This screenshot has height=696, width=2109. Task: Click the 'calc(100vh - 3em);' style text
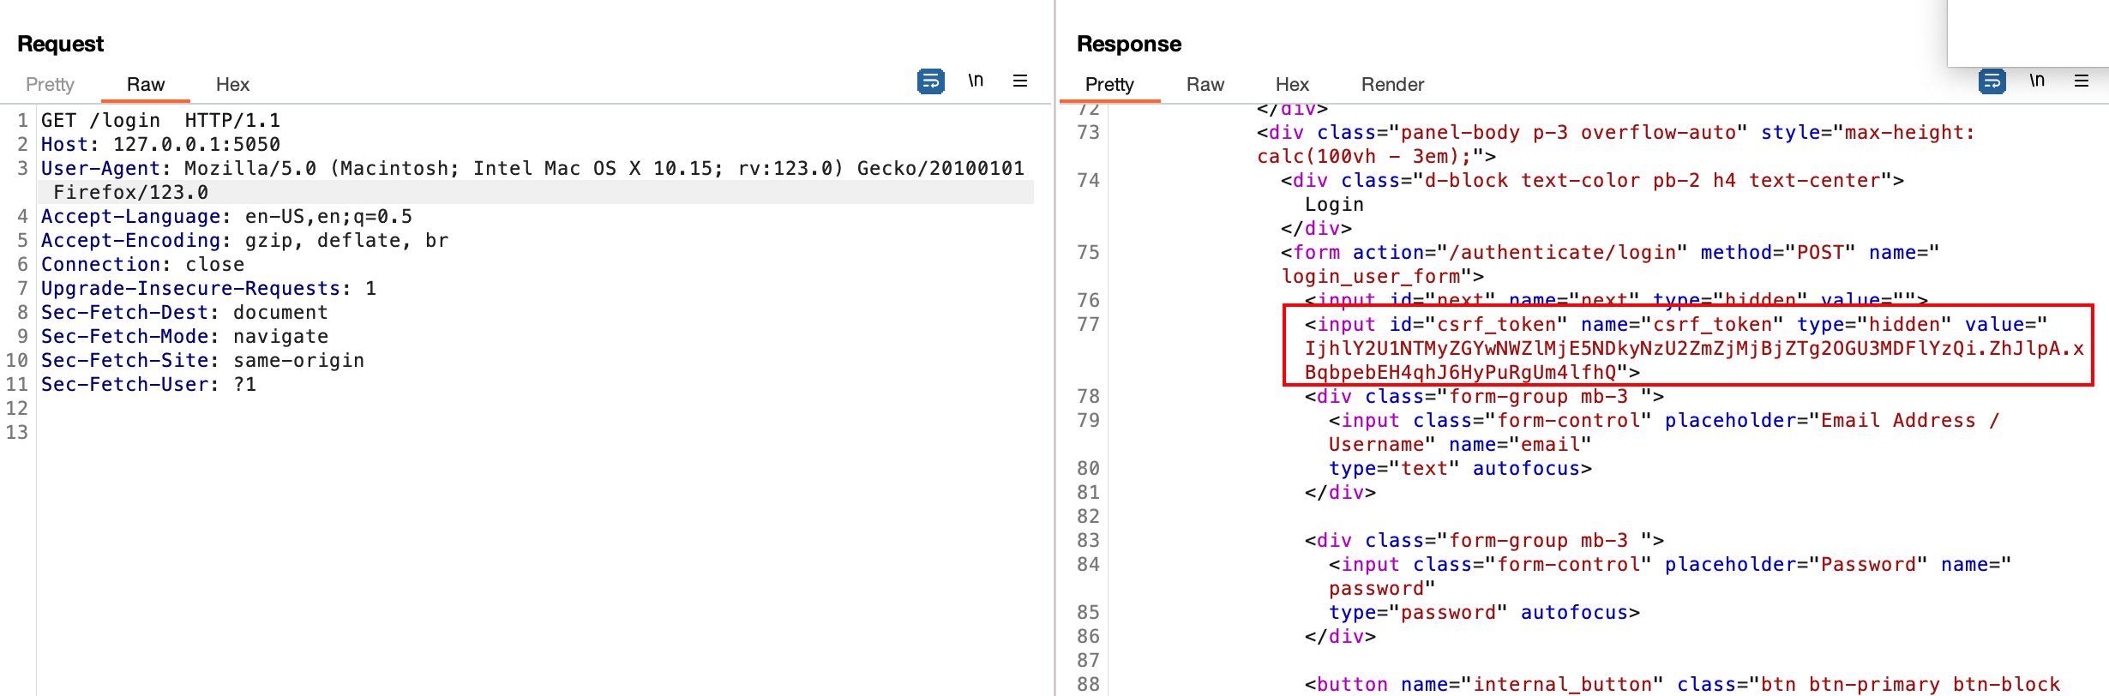click(x=1364, y=157)
